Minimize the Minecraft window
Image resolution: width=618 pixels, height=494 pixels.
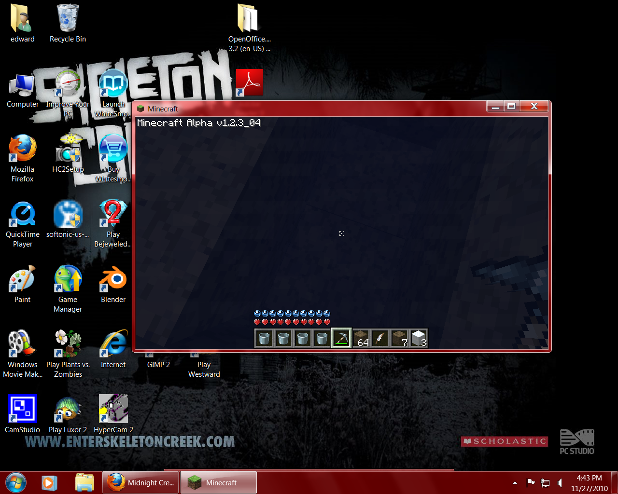tap(495, 107)
